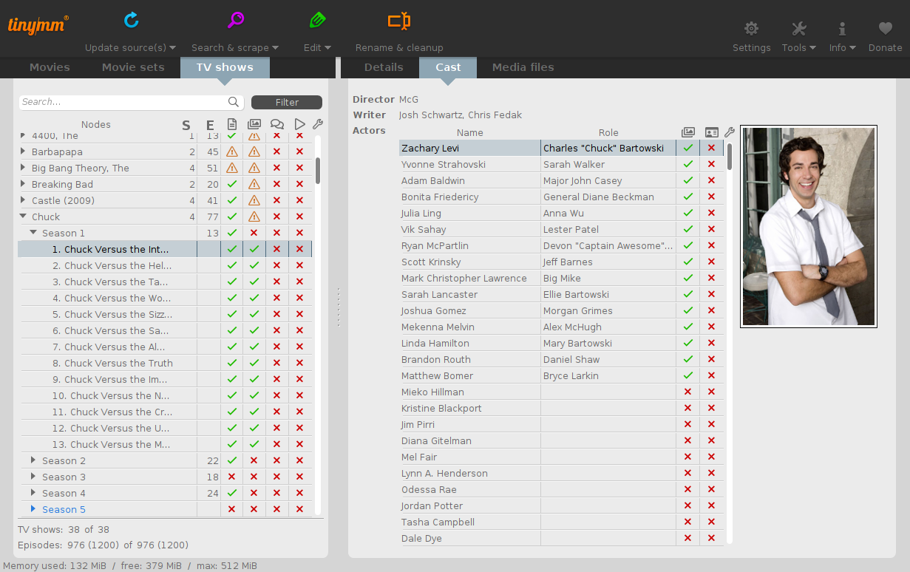The height and width of the screenshot is (572, 910).
Task: Open the Details tab
Action: click(384, 67)
